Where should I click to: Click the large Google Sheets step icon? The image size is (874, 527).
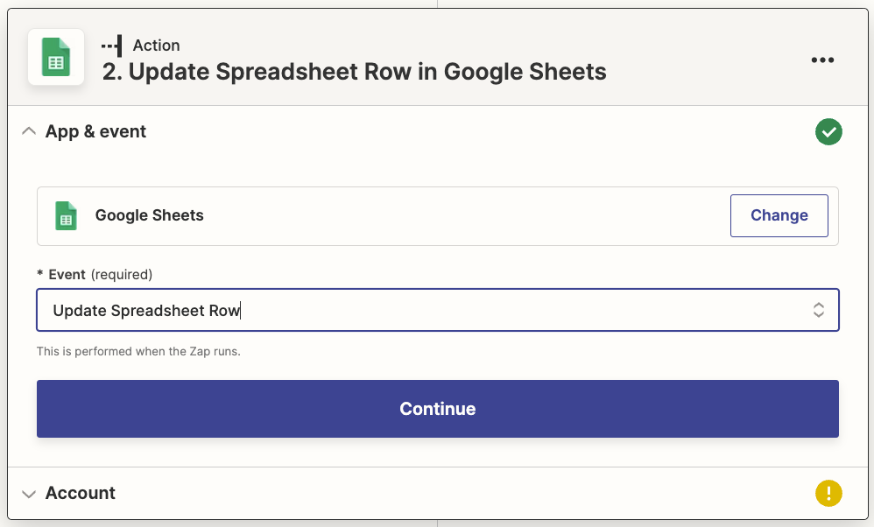[56, 58]
